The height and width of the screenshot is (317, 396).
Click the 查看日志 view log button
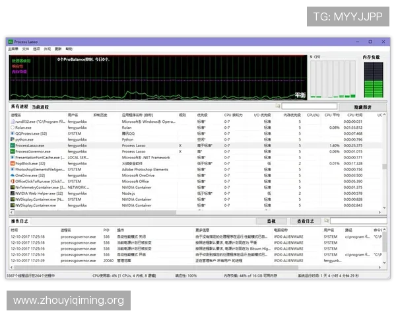[306, 221]
